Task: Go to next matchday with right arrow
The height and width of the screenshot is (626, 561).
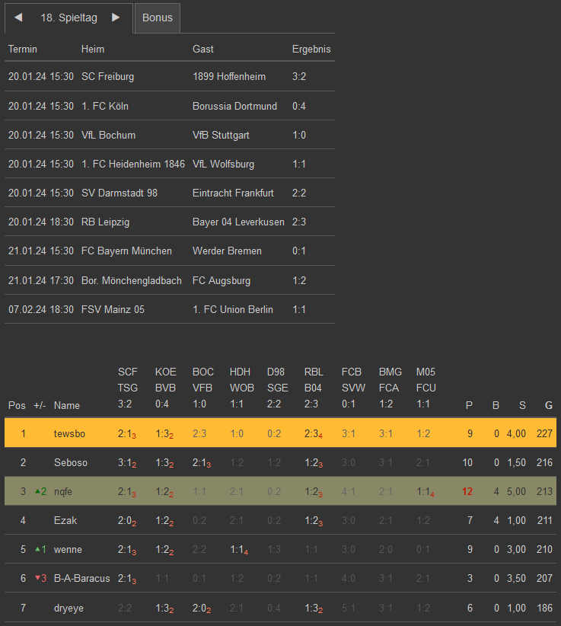Action: (x=116, y=18)
